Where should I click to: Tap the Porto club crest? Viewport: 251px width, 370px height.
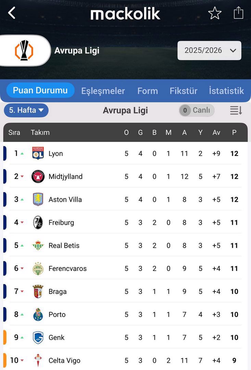pos(38,314)
